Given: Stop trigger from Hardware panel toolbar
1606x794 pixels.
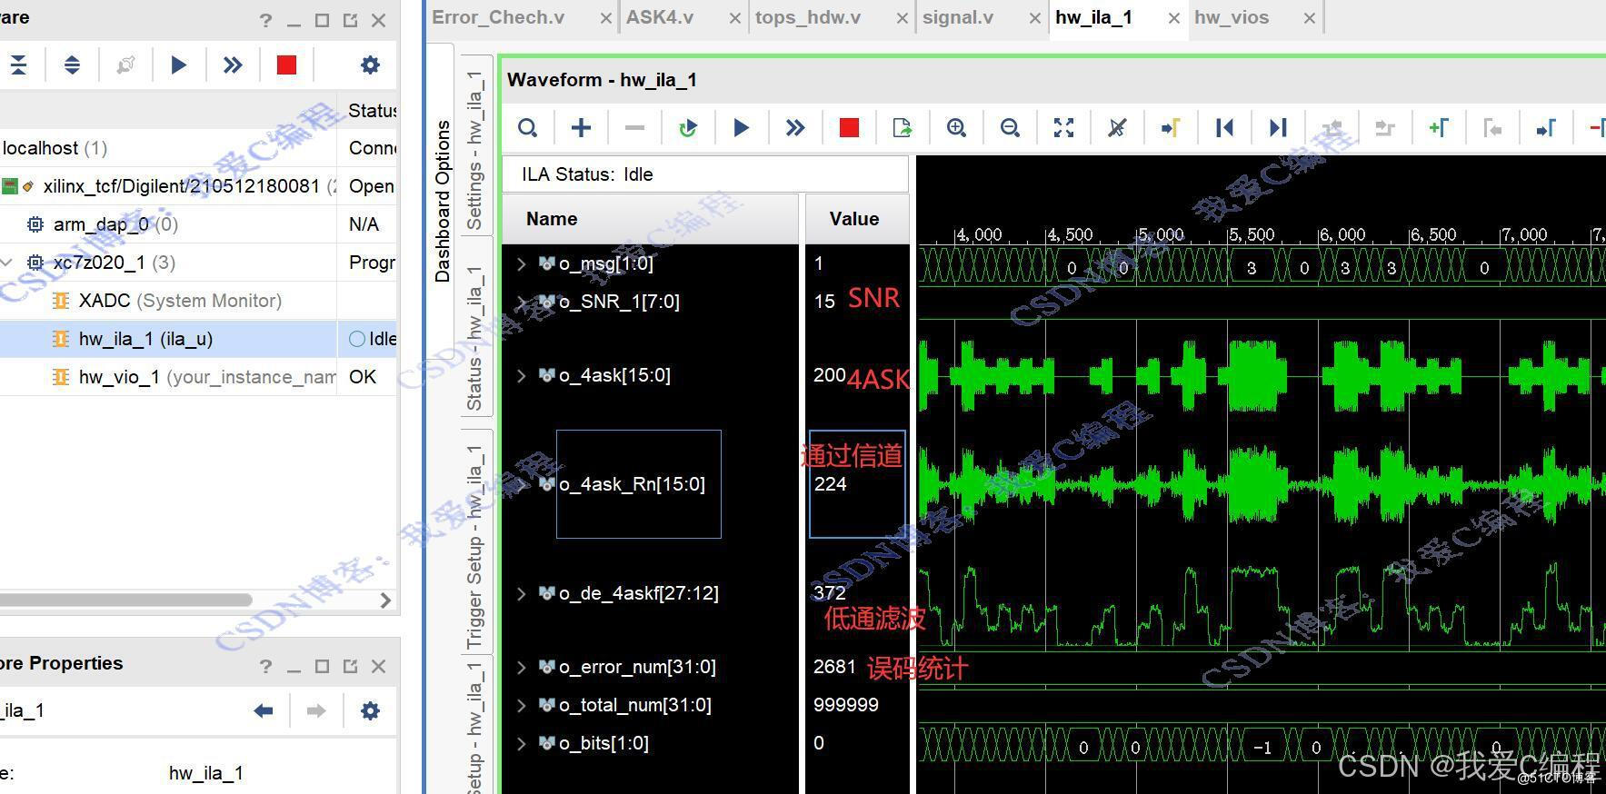Looking at the screenshot, I should 286,65.
